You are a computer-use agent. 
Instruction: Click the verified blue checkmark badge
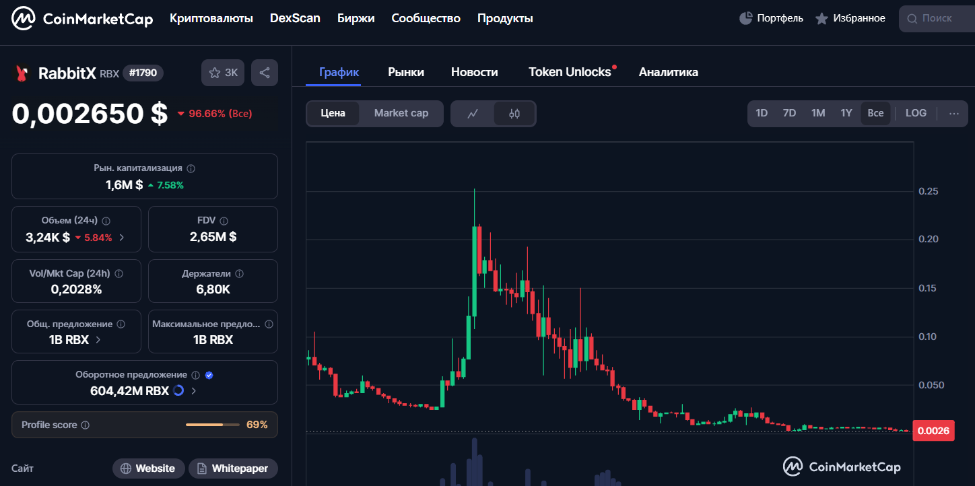[209, 375]
